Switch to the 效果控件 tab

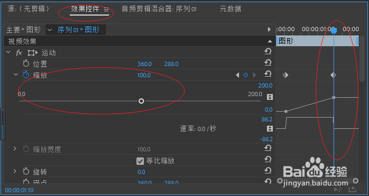tap(85, 9)
